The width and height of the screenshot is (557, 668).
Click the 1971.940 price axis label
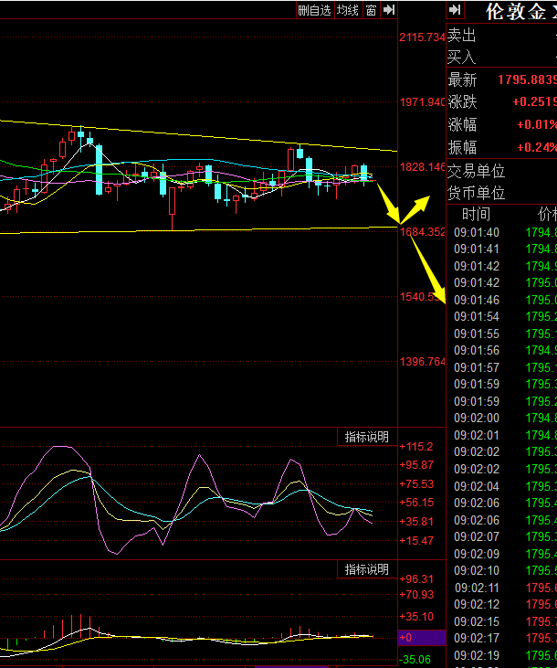(422, 102)
